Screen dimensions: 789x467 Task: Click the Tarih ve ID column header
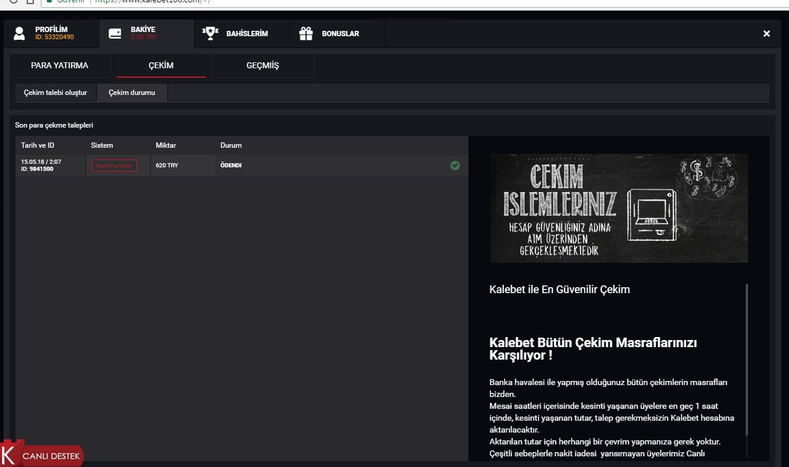click(37, 145)
